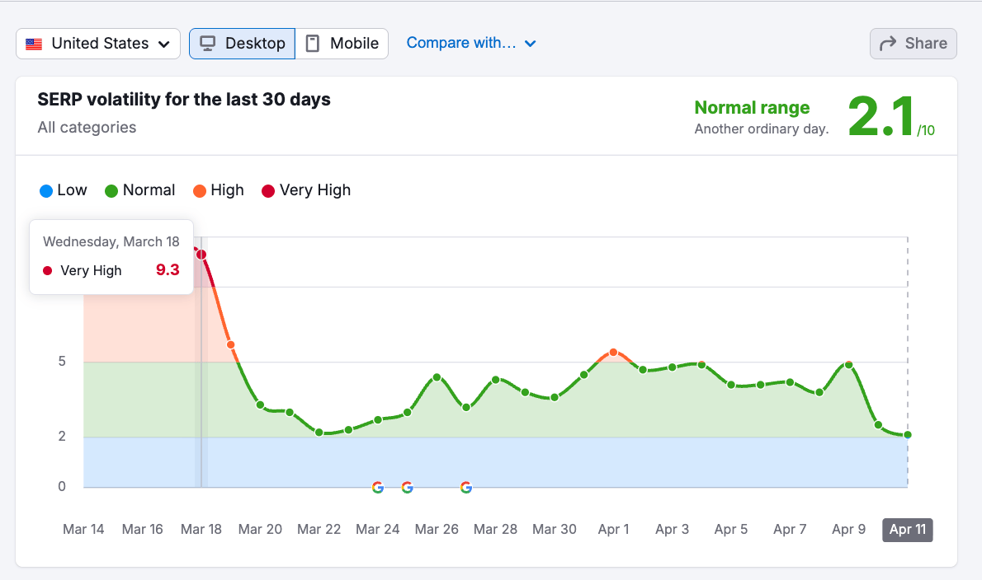Click the Apr 11 final data point
Screen dimensions: 982x580
(x=908, y=434)
